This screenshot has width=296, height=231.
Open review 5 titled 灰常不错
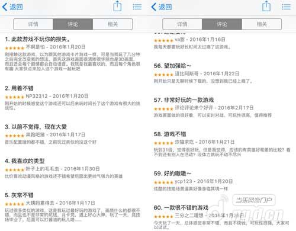coord(19,195)
